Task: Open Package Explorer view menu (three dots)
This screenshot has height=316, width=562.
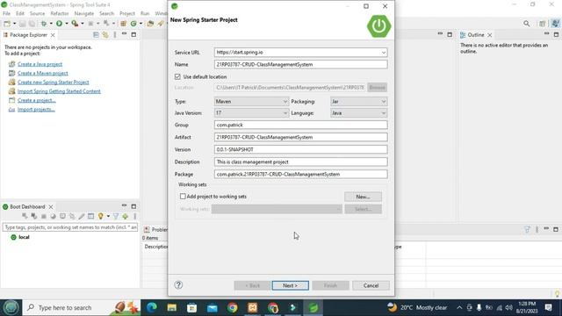Action: (x=115, y=35)
